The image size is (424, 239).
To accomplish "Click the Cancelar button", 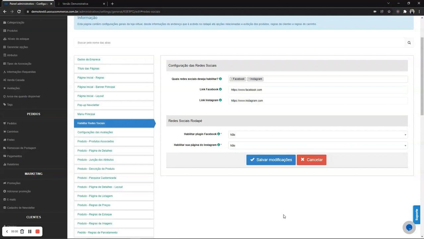I will coord(311,160).
